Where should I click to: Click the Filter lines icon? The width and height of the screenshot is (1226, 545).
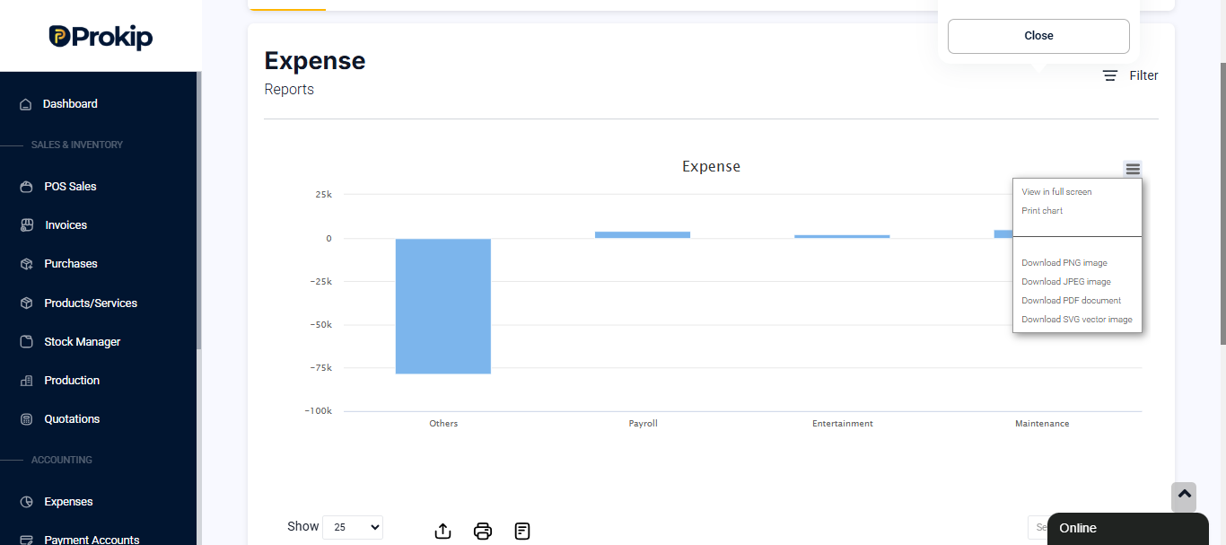(1110, 76)
